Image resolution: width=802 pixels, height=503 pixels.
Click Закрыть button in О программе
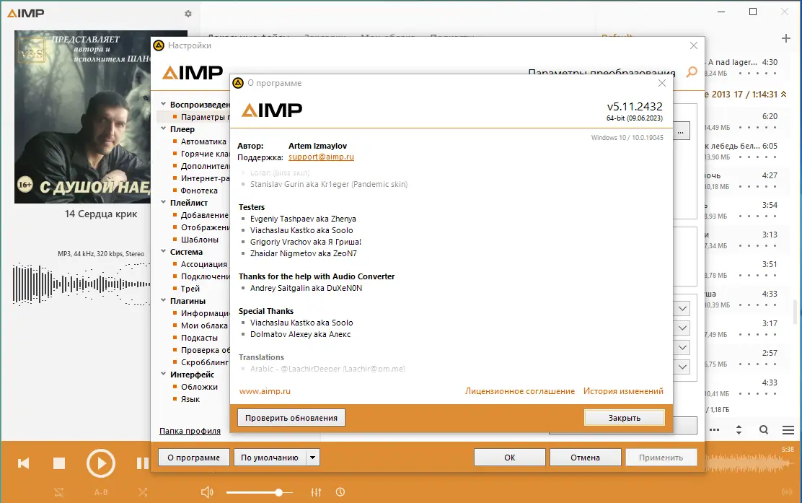(x=624, y=418)
